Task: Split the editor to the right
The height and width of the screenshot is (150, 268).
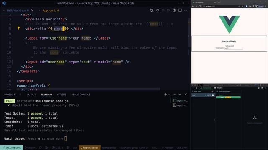Action: pyautogui.click(x=180, y=10)
